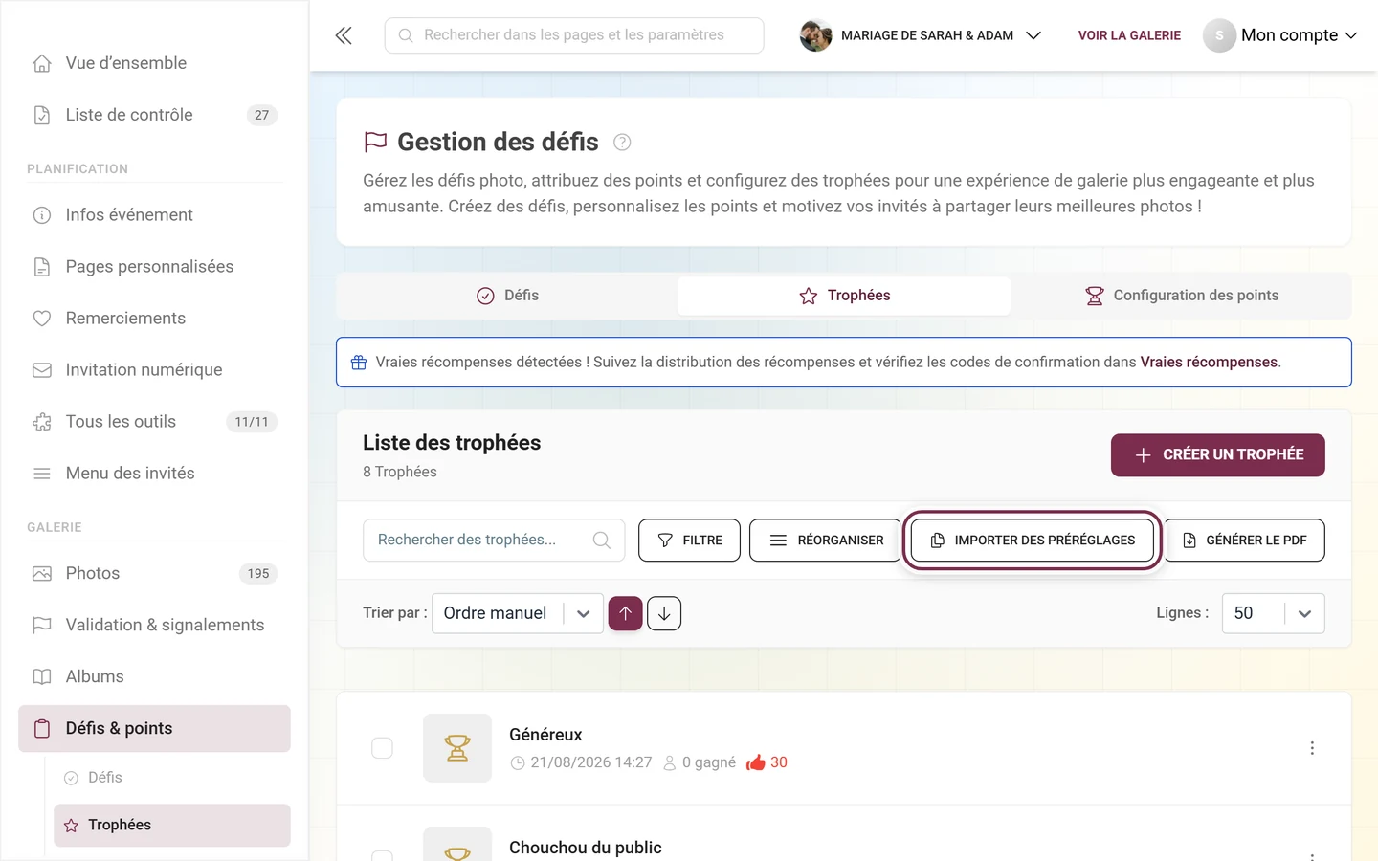This screenshot has width=1378, height=861.
Task: Click the magnifier icon in the trophy search
Action: (602, 540)
